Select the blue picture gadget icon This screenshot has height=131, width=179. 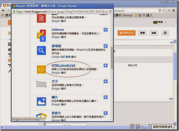[41, 102]
